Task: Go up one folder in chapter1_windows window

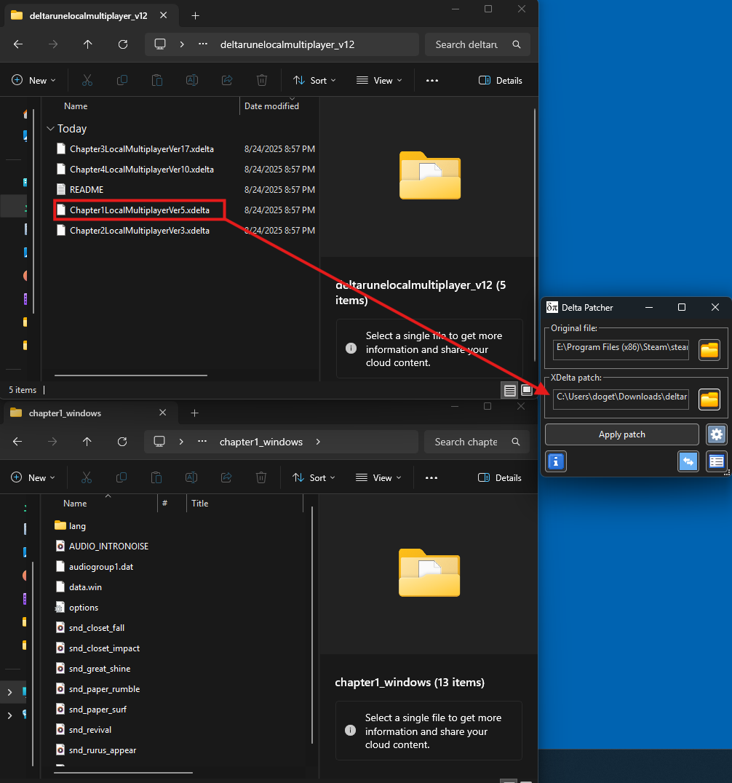Action: pyautogui.click(x=87, y=442)
